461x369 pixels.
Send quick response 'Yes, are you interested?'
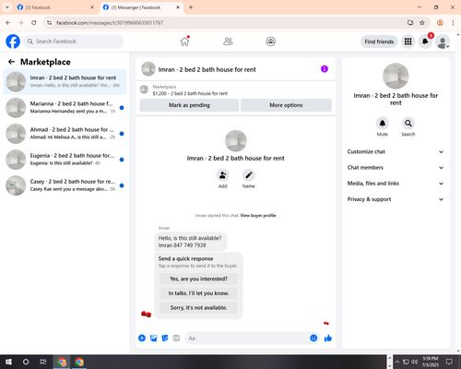click(198, 279)
